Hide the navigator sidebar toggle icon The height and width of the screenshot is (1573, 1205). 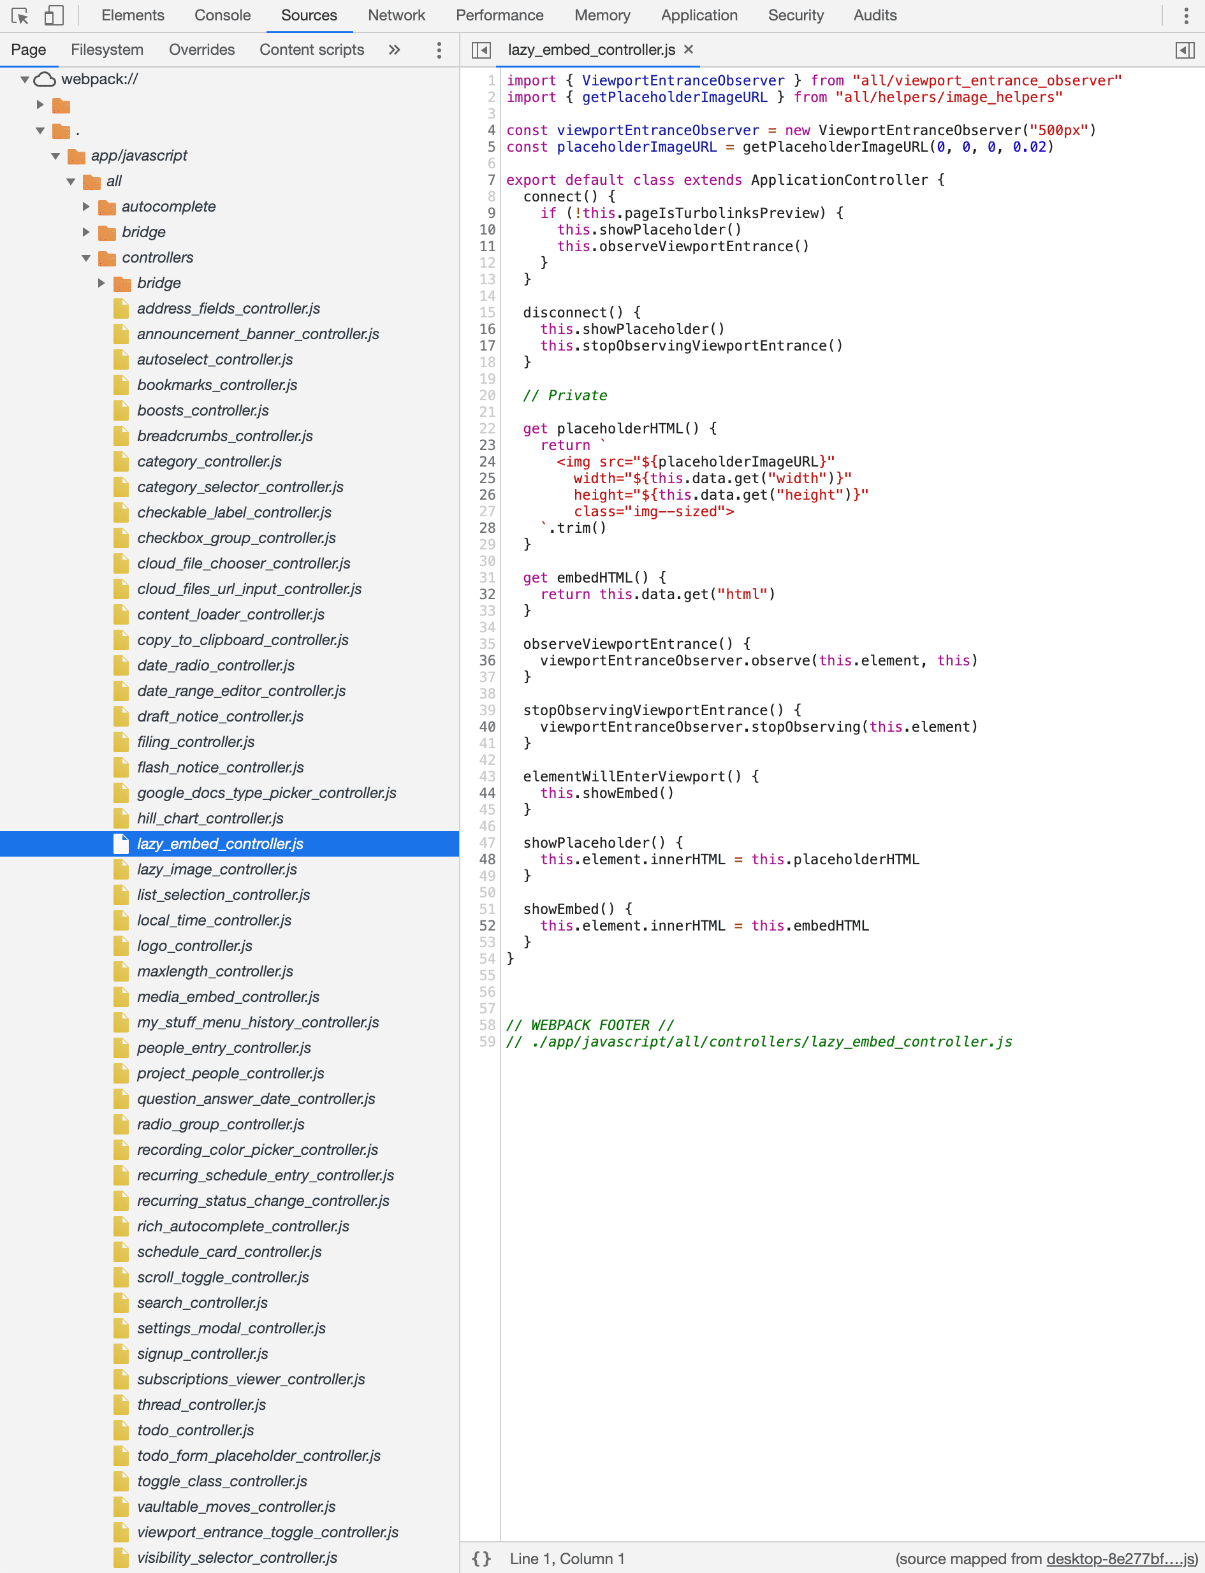pos(481,50)
